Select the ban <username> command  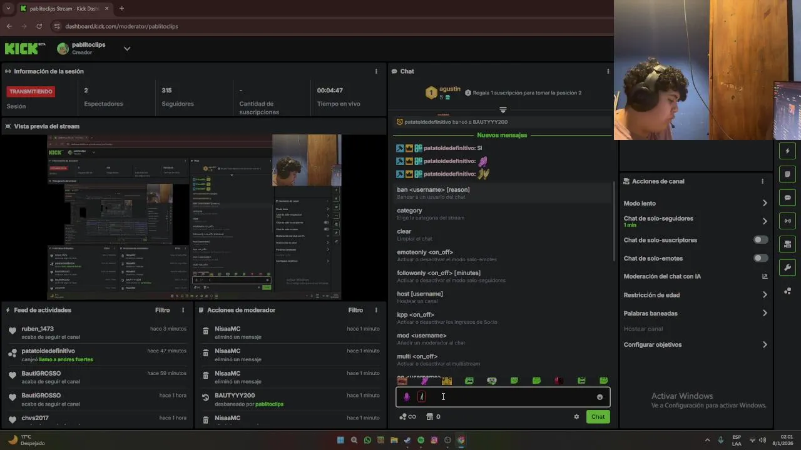[502, 192]
